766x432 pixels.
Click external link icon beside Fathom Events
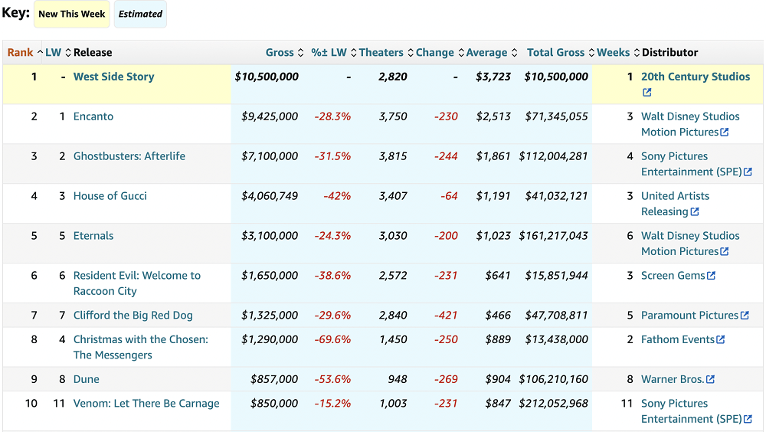tap(720, 340)
